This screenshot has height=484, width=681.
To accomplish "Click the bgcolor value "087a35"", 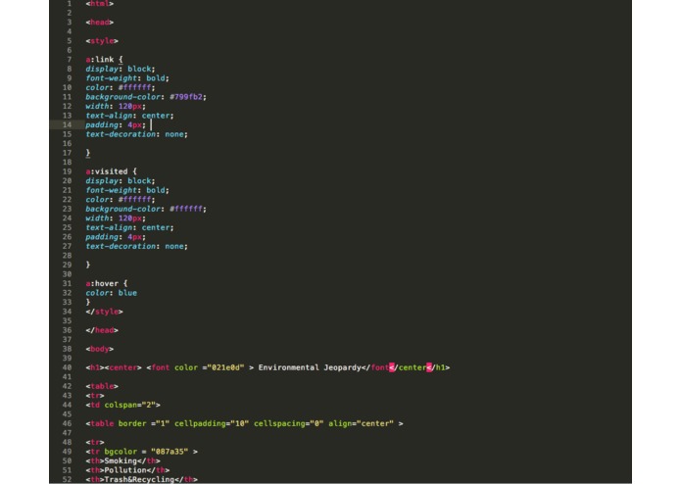I will pyautogui.click(x=170, y=452).
